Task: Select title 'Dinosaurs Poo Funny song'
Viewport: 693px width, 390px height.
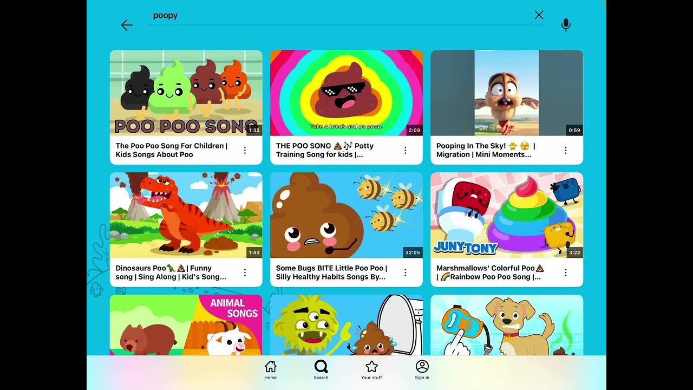Action: click(171, 272)
